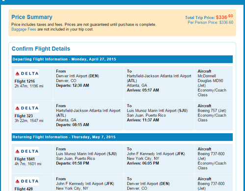This screenshot has width=245, height=191.
Task: Click the Departs 12:30 AM time
Action: (73, 86)
